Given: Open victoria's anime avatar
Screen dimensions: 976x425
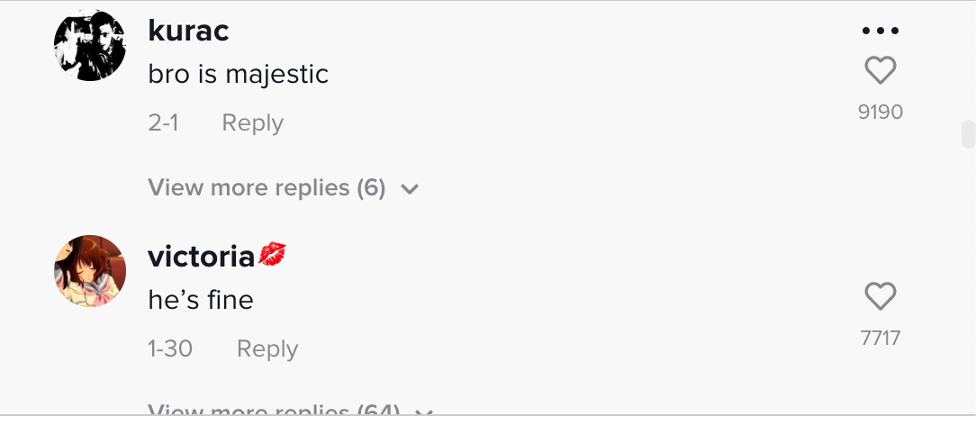Looking at the screenshot, I should click(90, 271).
